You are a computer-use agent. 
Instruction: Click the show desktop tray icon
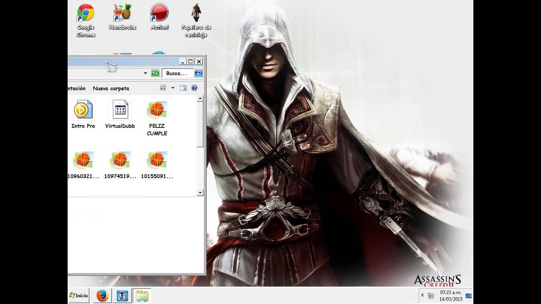(x=468, y=296)
